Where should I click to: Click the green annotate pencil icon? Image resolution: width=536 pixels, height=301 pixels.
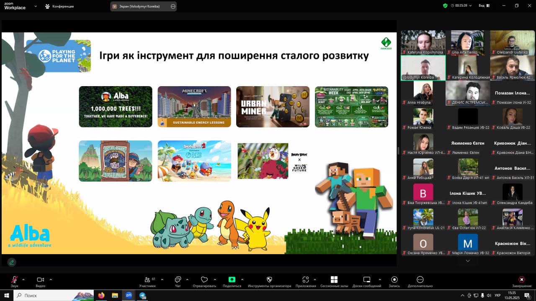tap(12, 262)
